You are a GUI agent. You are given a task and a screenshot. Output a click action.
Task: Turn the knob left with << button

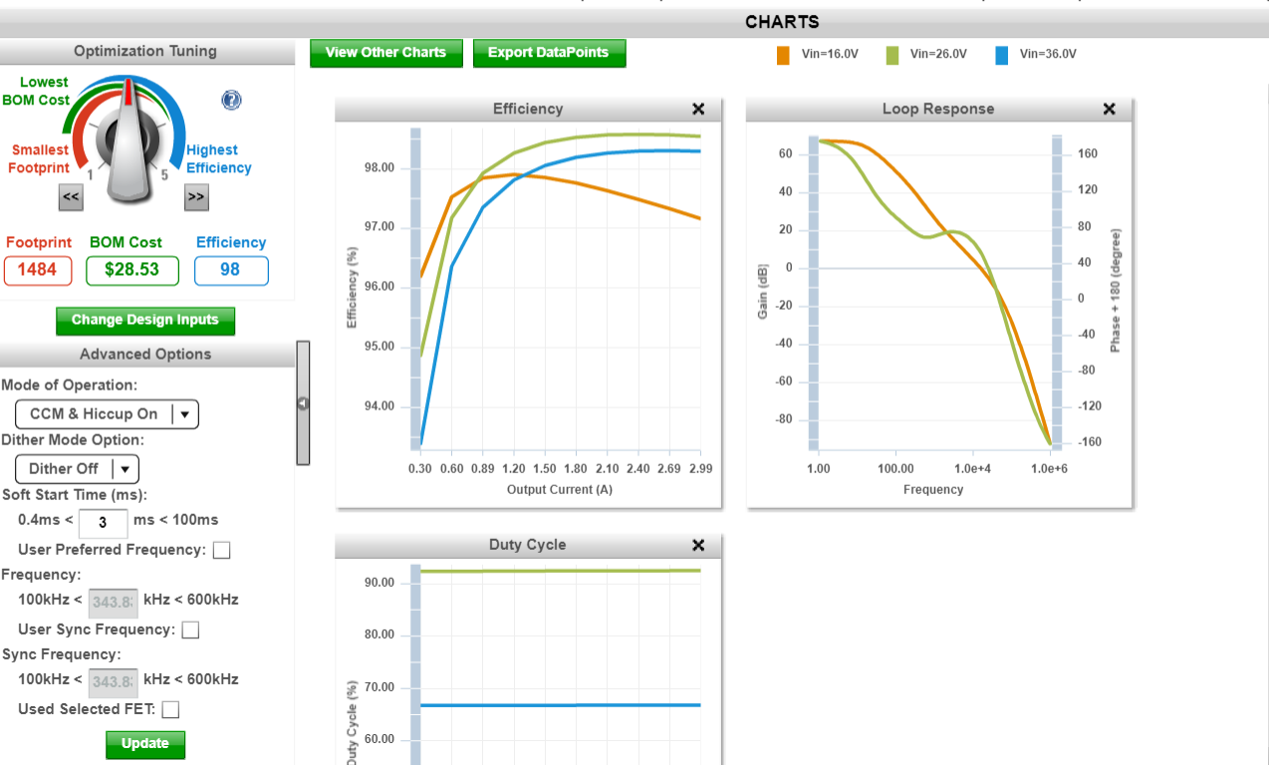[x=70, y=197]
